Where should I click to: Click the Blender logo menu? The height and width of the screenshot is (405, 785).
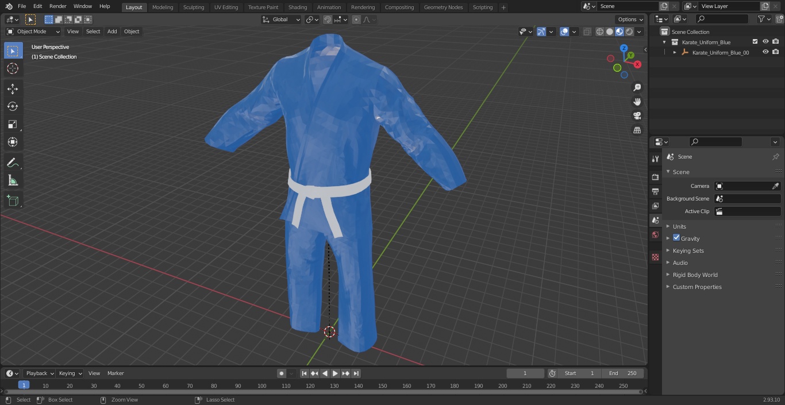pyautogui.click(x=9, y=6)
